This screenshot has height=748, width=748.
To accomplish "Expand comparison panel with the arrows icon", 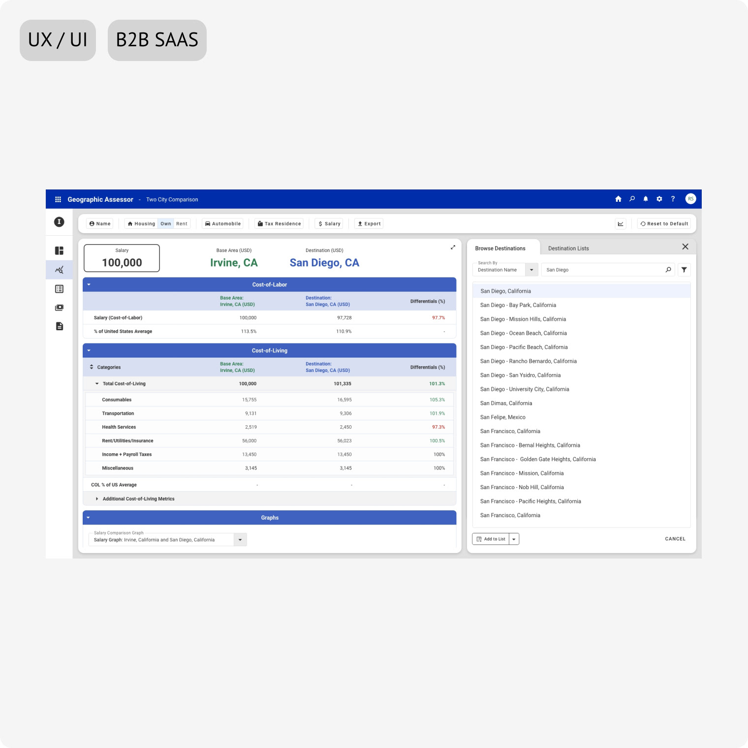I will pos(453,248).
